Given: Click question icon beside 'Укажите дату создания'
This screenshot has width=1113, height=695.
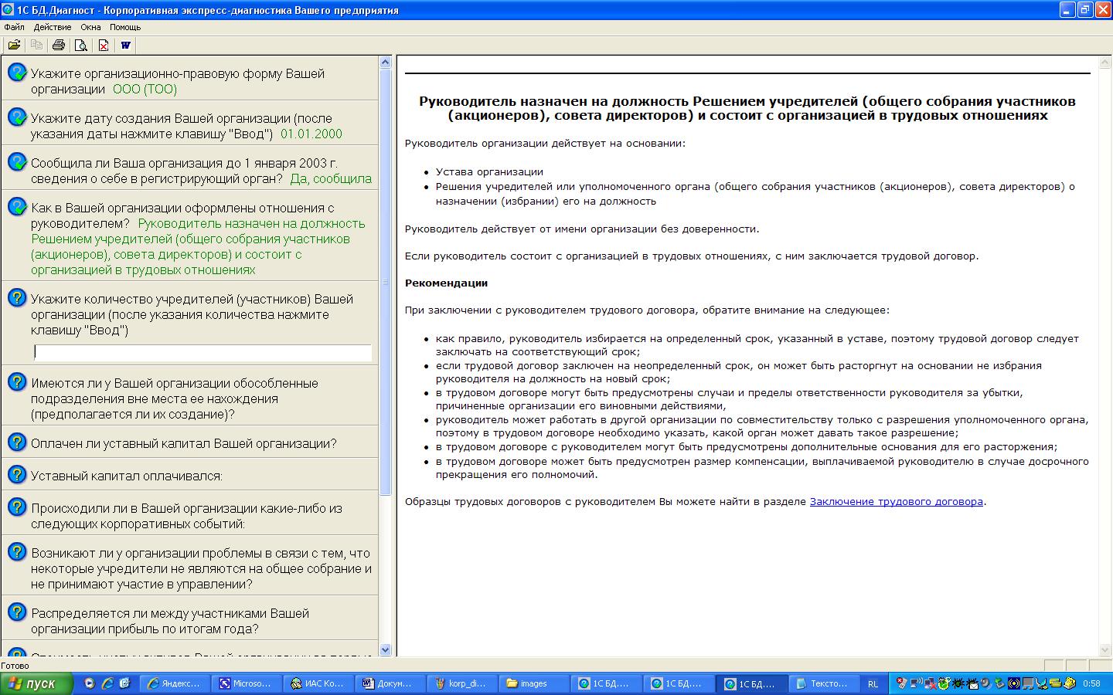Looking at the screenshot, I should point(17,117).
